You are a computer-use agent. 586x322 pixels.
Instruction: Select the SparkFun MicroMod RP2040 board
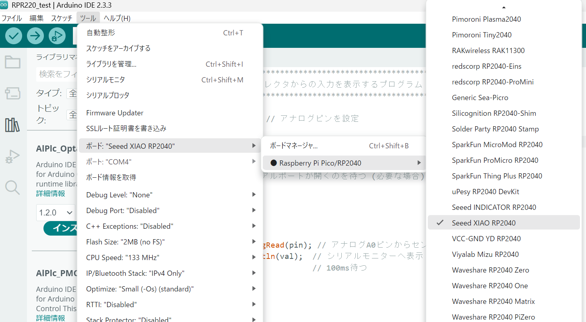(504, 144)
